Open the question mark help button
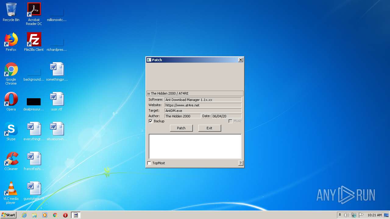Screen dimensions: 390x219 pos(241,163)
